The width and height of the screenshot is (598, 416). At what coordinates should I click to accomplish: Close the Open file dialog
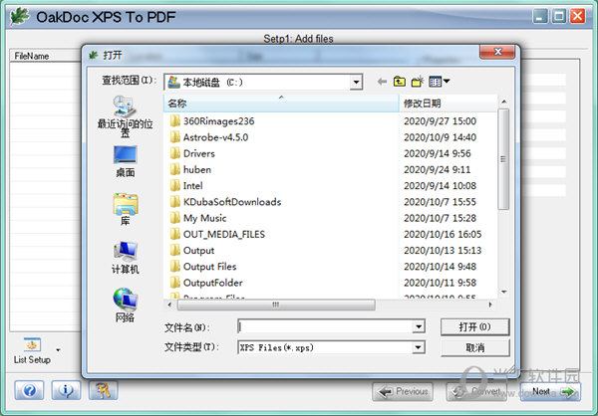[497, 52]
